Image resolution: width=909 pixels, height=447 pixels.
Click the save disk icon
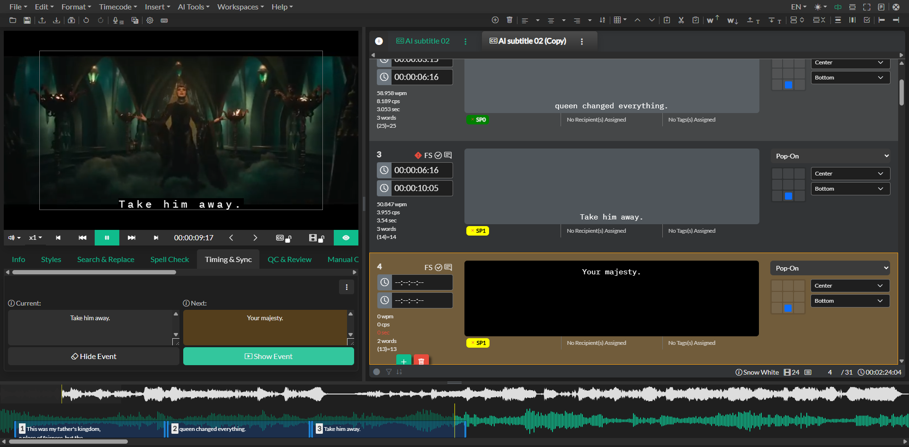click(27, 20)
